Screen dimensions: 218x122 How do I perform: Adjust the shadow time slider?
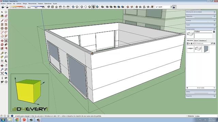point(36,6)
